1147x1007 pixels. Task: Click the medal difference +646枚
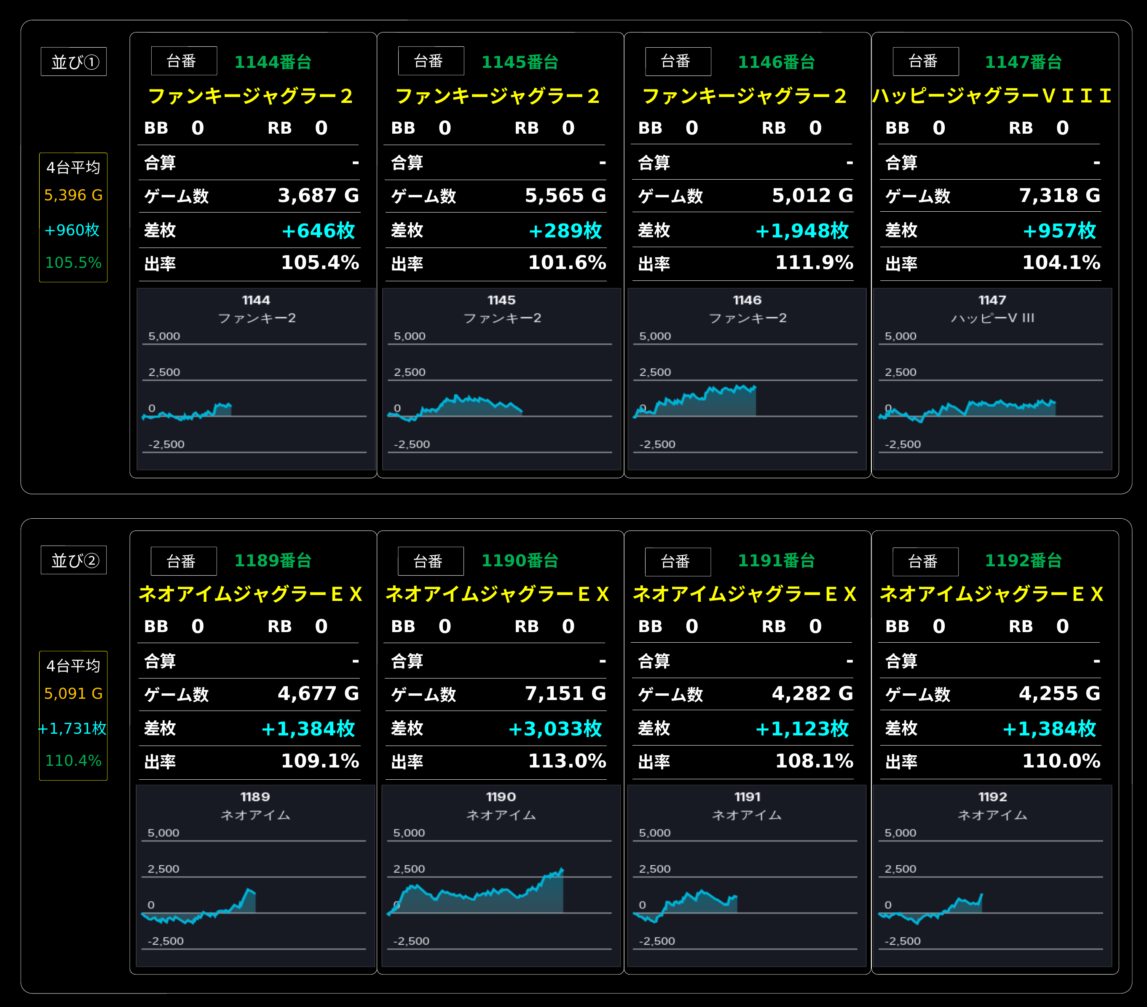(x=318, y=230)
